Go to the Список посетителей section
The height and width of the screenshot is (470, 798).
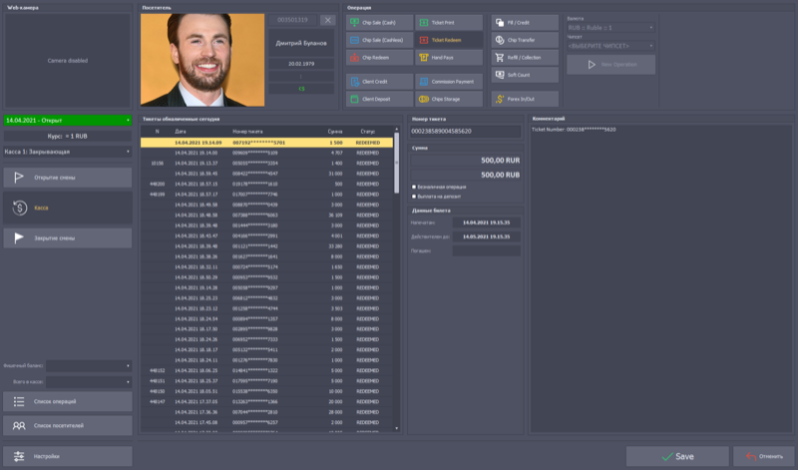67,426
